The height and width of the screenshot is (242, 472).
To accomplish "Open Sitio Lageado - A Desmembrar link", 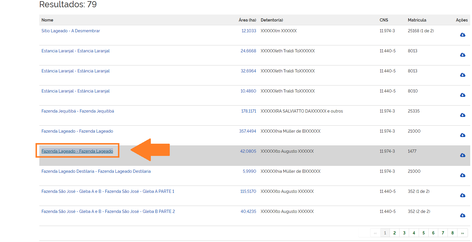I will pos(70,31).
